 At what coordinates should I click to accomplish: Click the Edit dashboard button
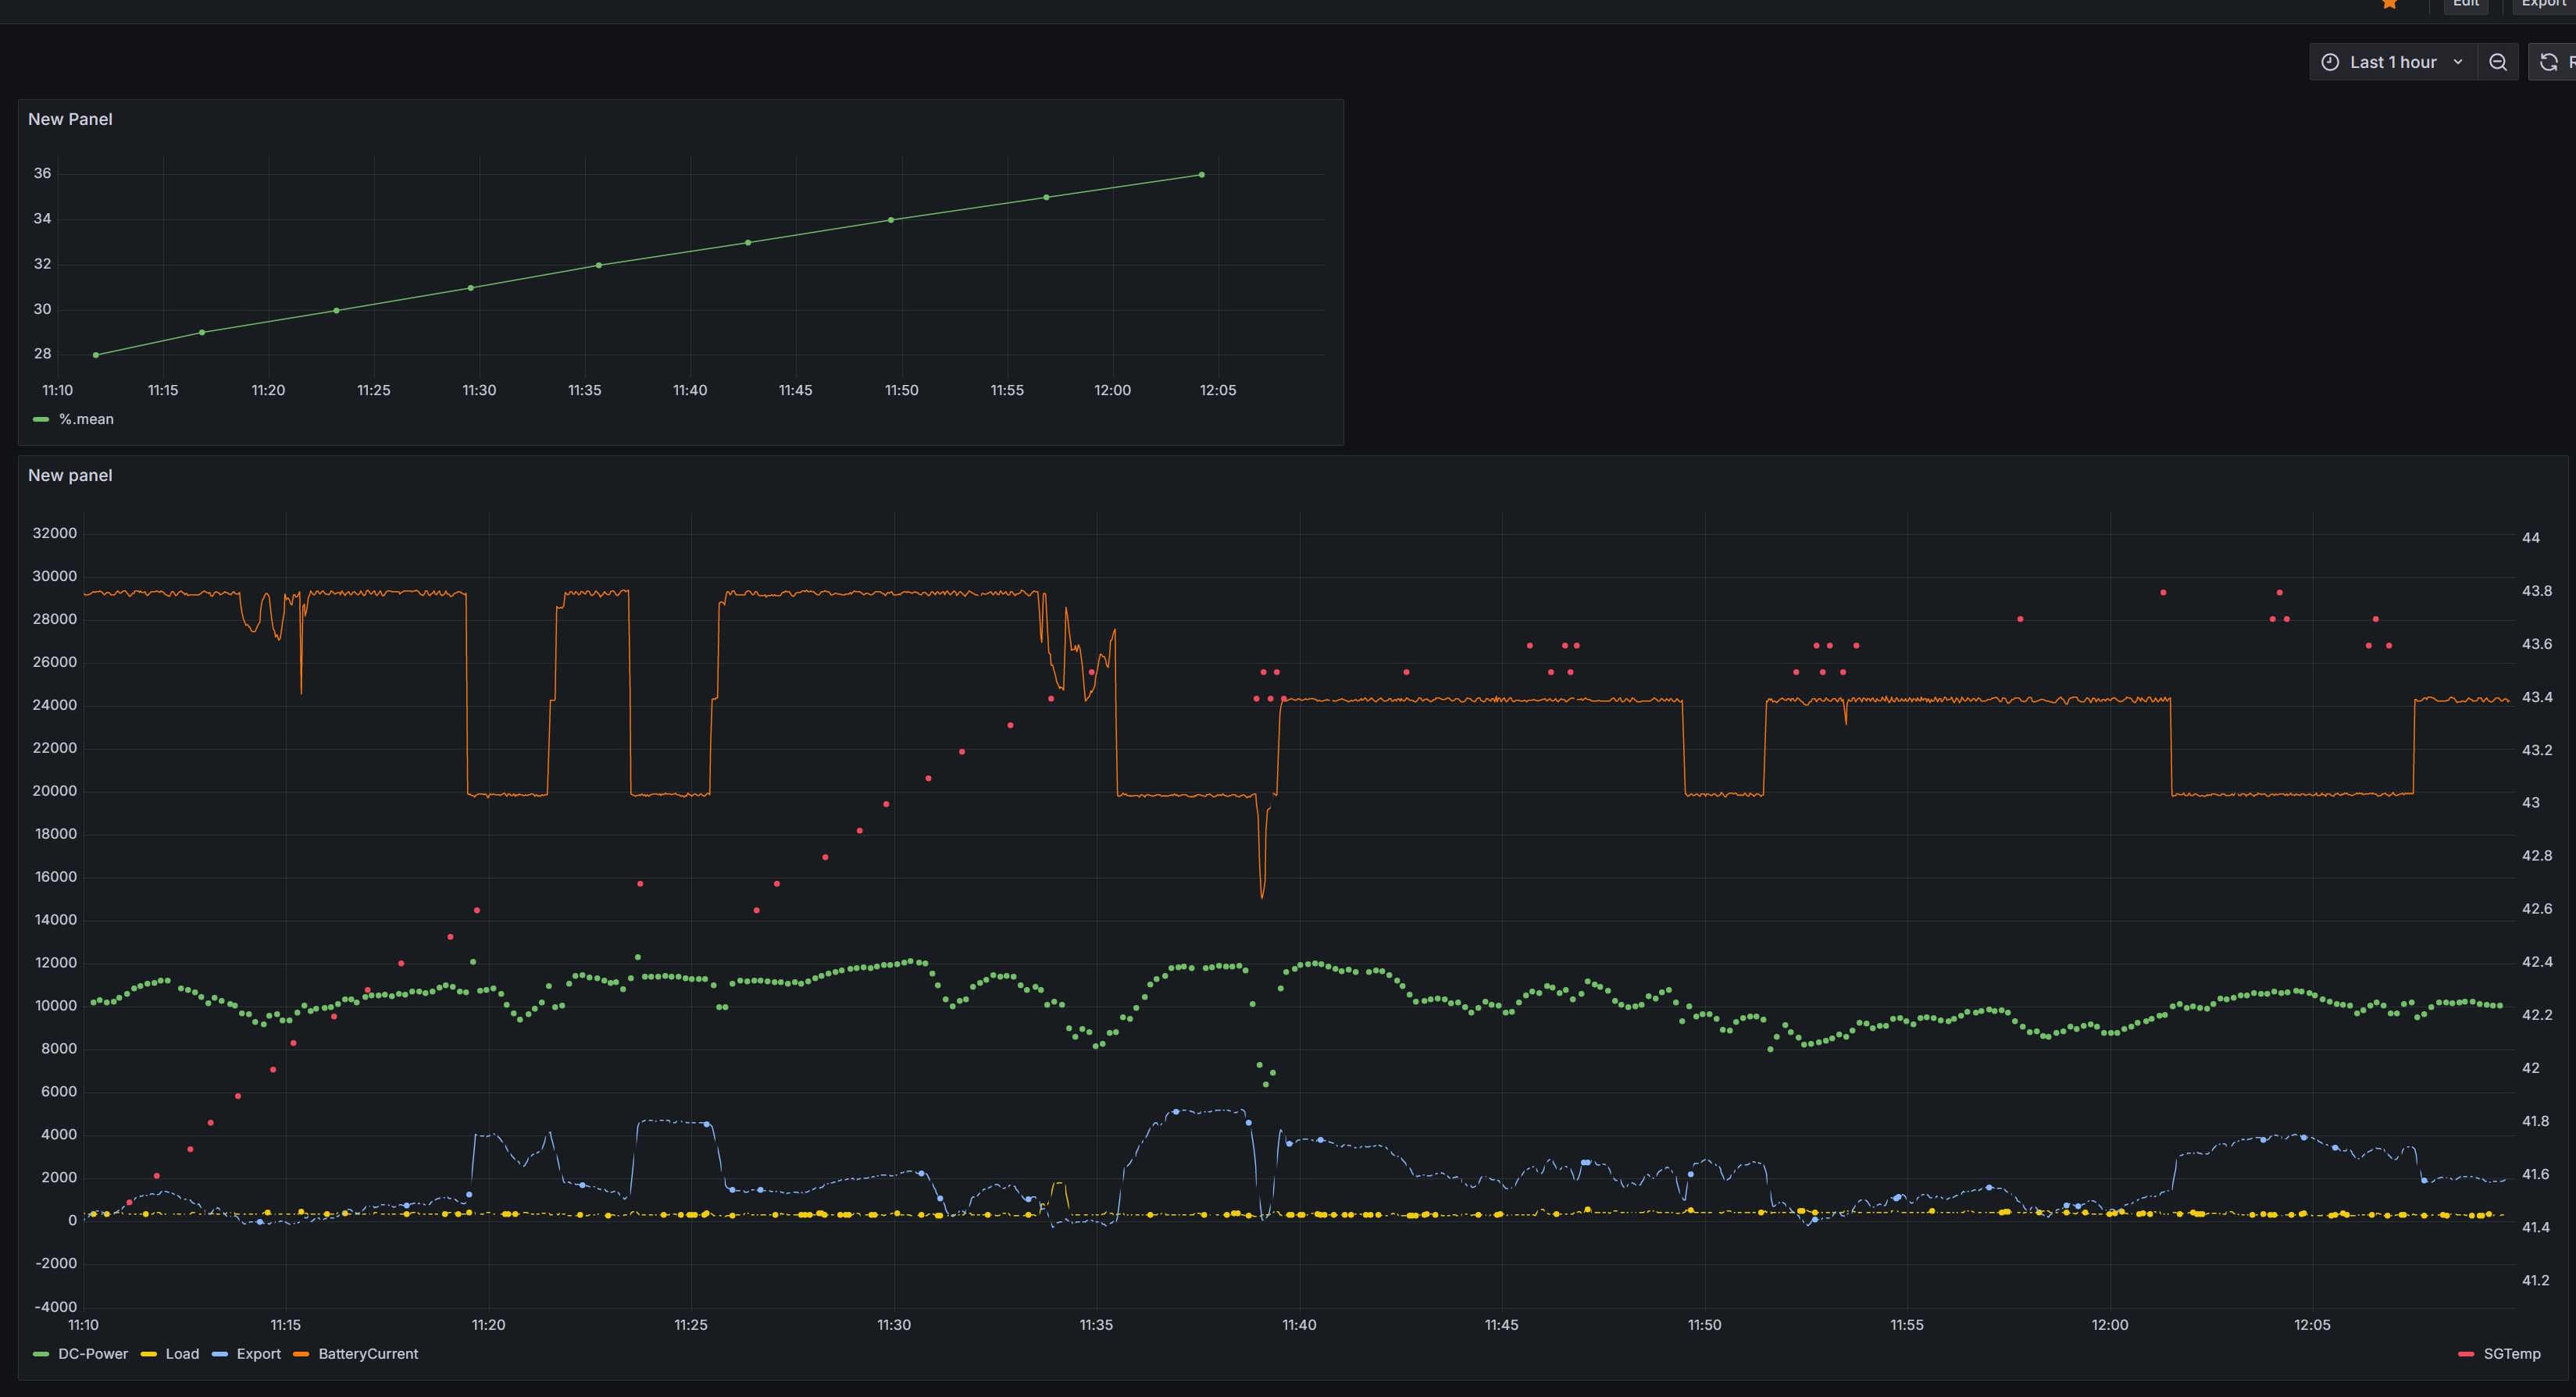[2466, 4]
